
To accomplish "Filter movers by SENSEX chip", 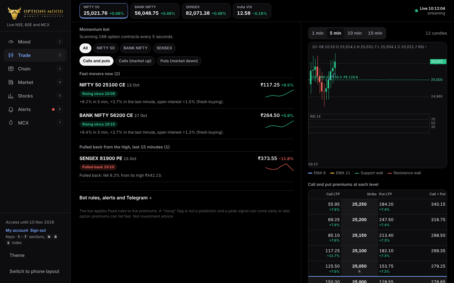I will click(x=164, y=48).
